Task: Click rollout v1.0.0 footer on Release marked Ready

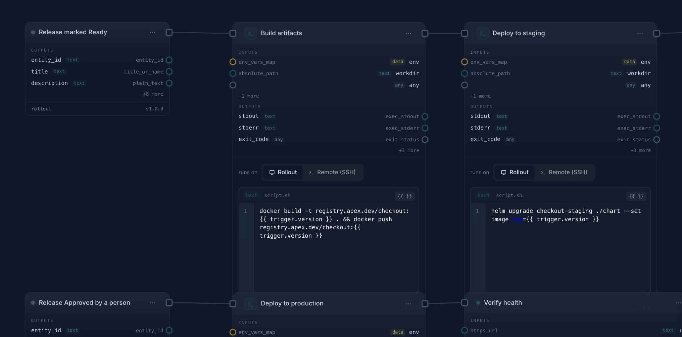Action: click(x=97, y=109)
